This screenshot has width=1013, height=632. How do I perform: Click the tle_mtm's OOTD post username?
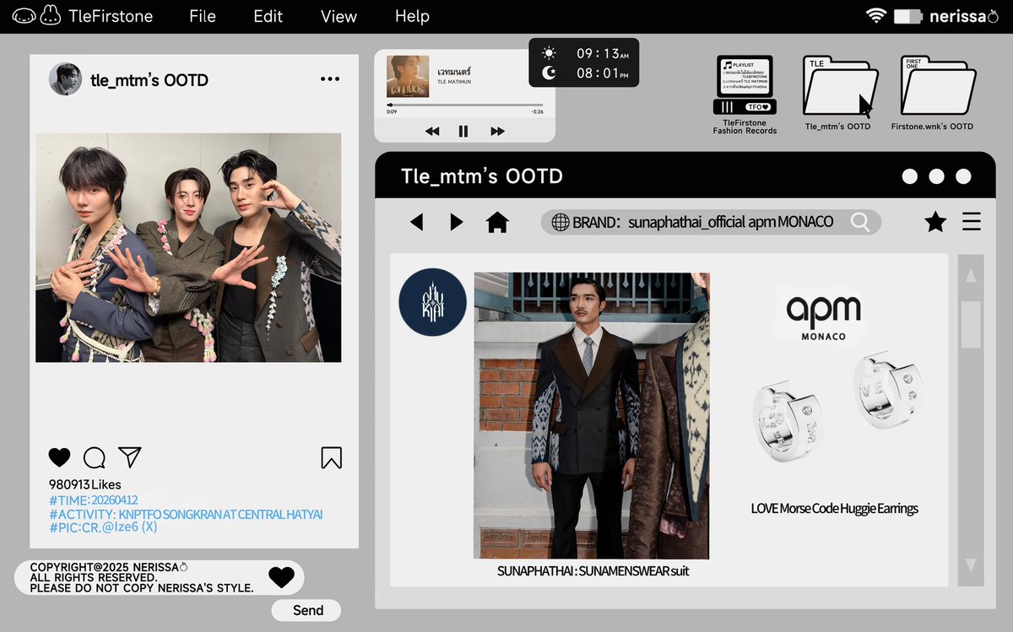click(x=149, y=80)
